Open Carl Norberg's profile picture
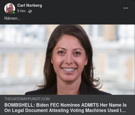The width and height of the screenshot is (135, 115). tap(10, 9)
